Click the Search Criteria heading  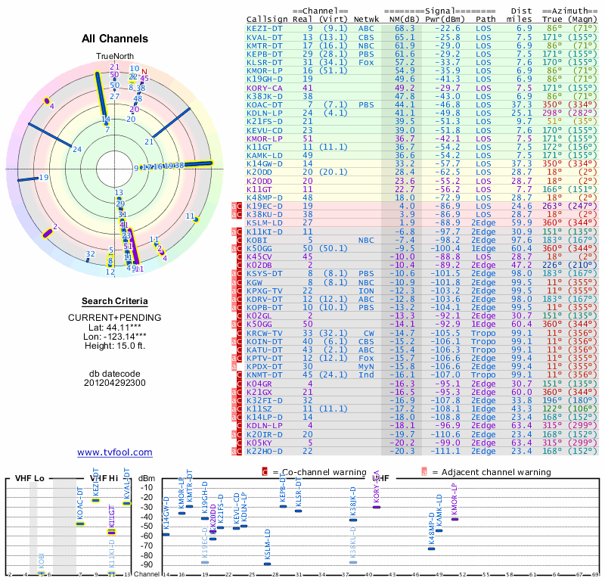coord(115,301)
